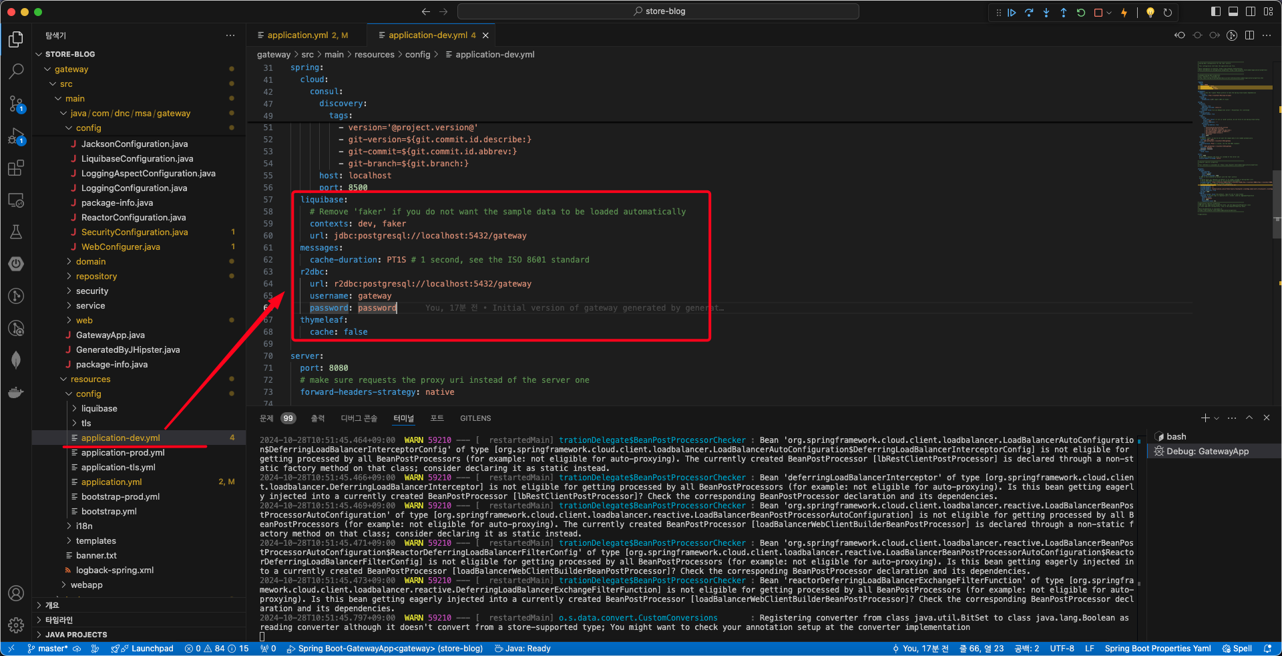Open the Extensions view
The image size is (1282, 656).
[x=16, y=168]
